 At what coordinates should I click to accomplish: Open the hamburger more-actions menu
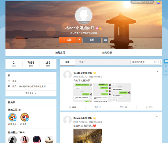click(x=105, y=40)
